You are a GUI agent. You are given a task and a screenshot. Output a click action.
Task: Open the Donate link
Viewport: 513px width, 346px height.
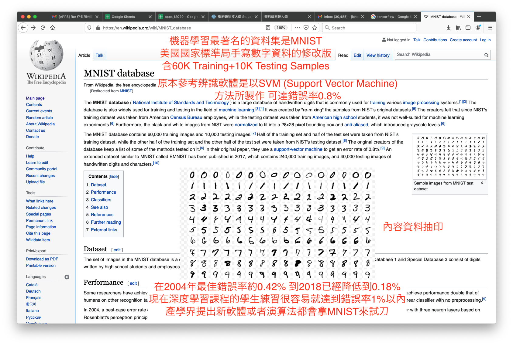pyautogui.click(x=32, y=137)
